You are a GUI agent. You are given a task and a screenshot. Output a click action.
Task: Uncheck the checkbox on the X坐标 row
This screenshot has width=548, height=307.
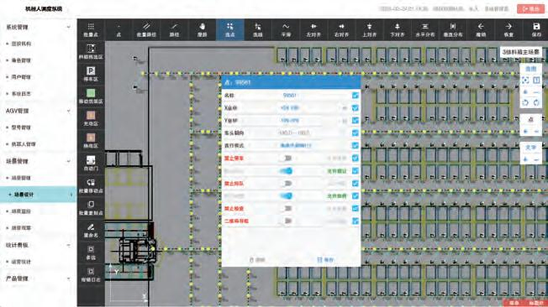(x=356, y=108)
